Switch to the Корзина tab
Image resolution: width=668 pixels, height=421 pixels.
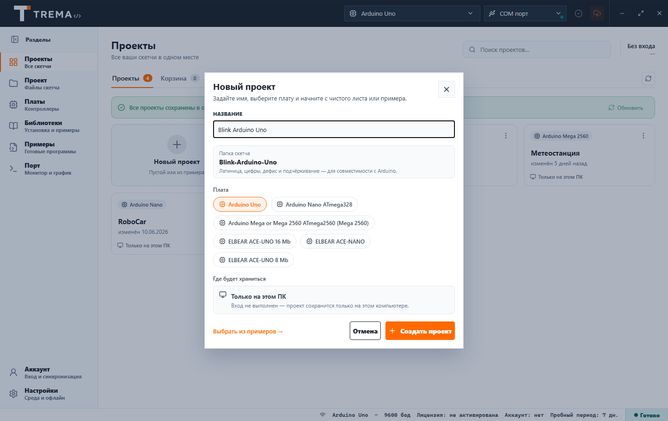point(180,78)
